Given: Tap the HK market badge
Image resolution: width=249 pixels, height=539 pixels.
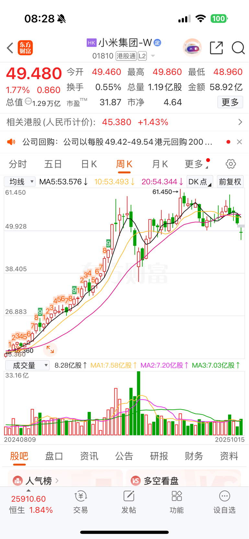Looking at the screenshot, I should (91, 42).
